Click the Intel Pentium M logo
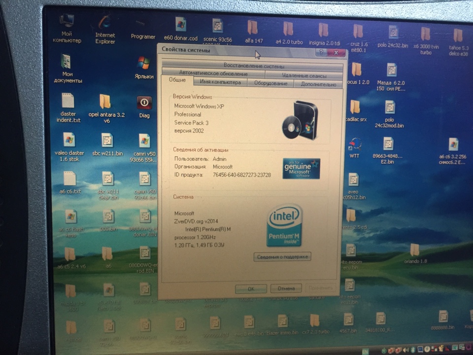473x355 pixels. [284, 225]
